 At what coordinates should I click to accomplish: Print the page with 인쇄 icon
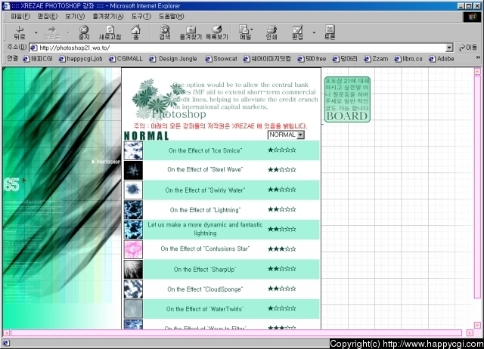point(271,32)
